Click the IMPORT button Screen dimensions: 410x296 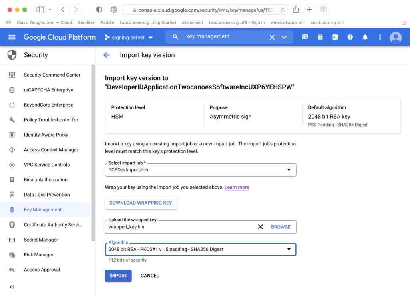(118, 276)
